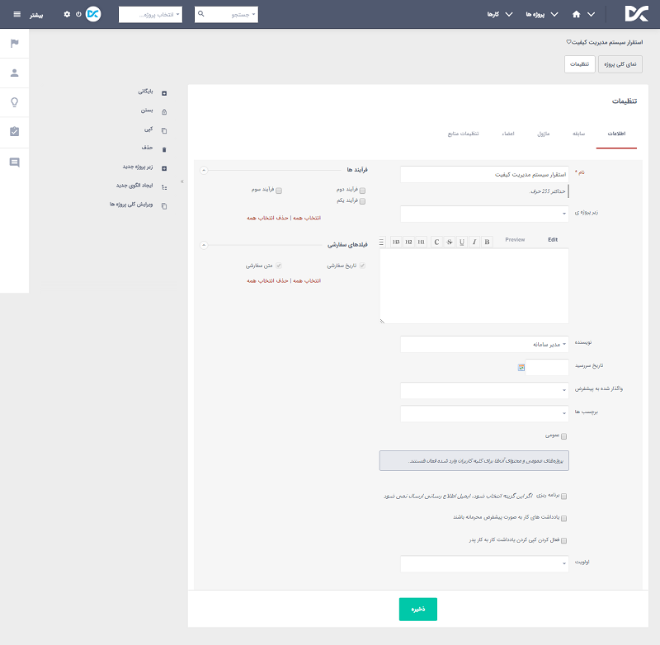Click the search magnifier icon
The width and height of the screenshot is (660, 645).
[x=201, y=14]
